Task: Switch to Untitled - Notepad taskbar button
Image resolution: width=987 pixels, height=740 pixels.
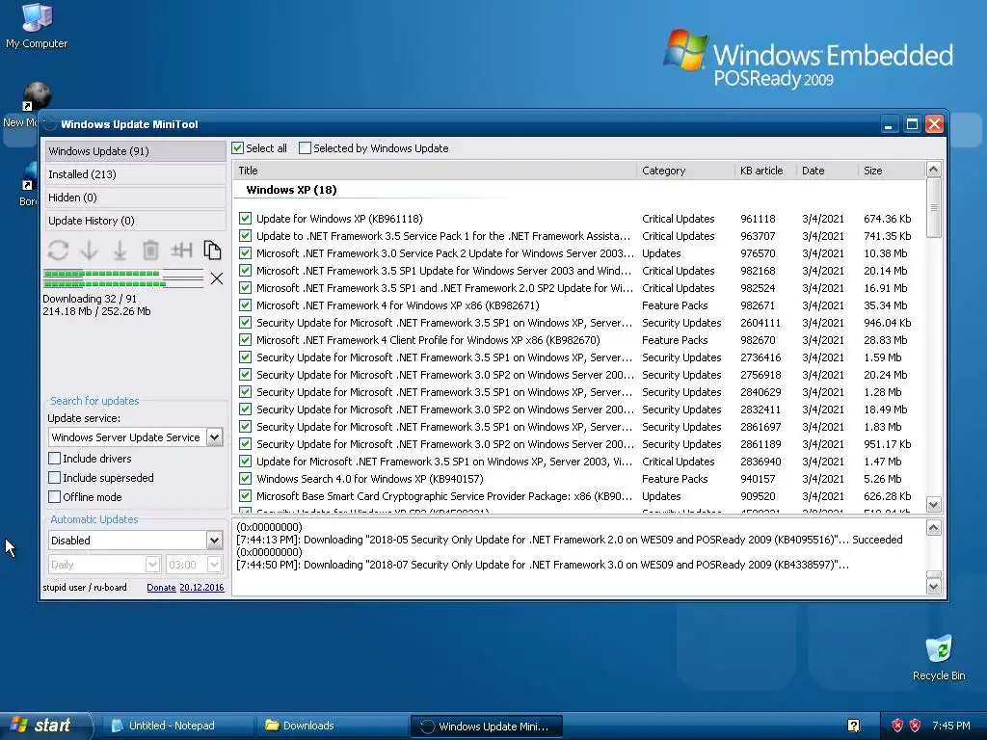Action: [176, 726]
